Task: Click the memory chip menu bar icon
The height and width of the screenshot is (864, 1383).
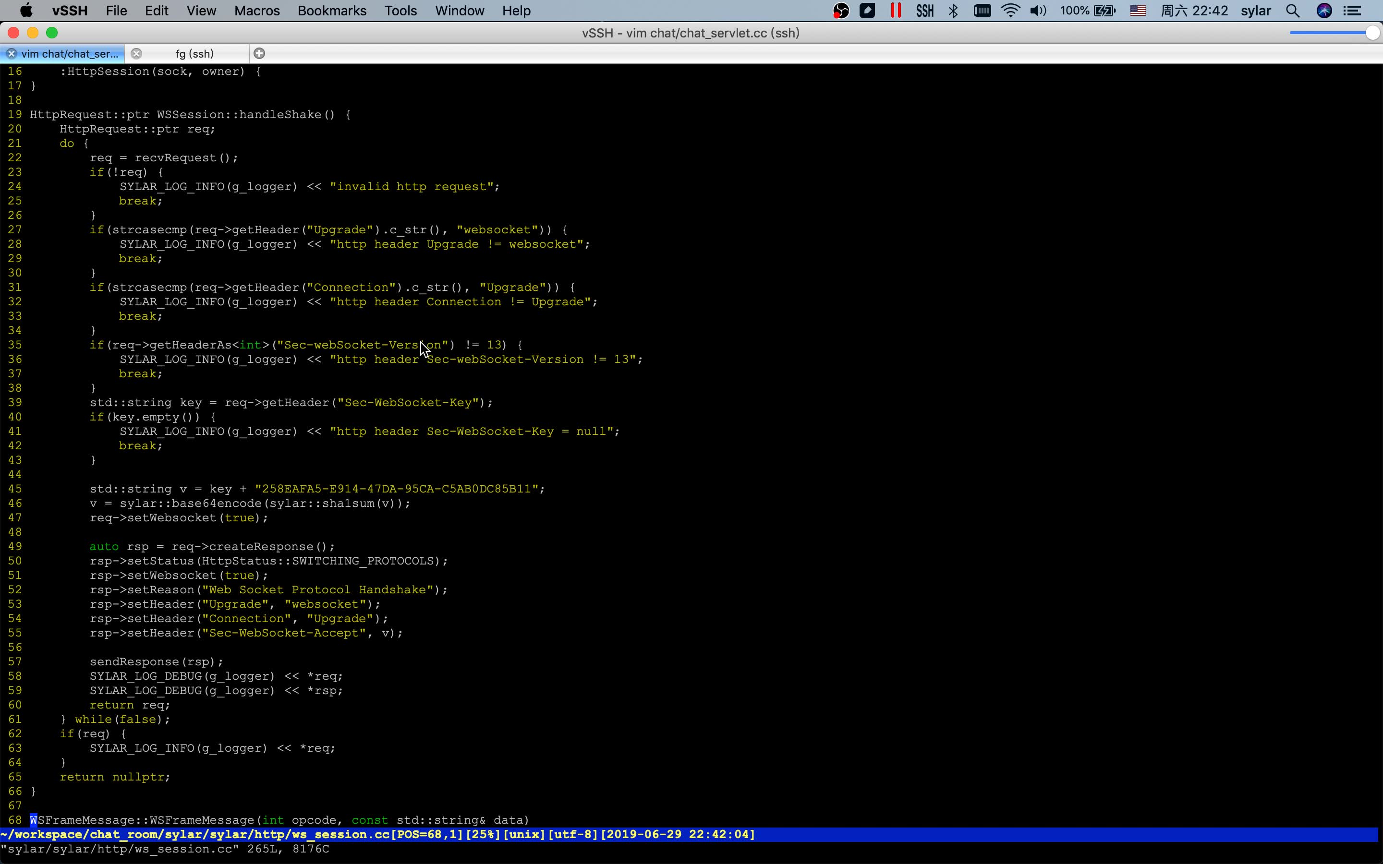Action: (x=982, y=10)
